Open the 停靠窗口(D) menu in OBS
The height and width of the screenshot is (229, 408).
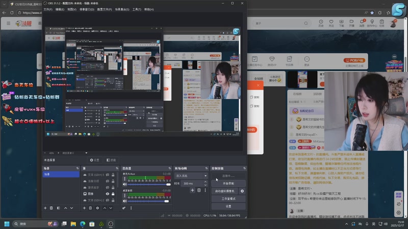point(87,9)
